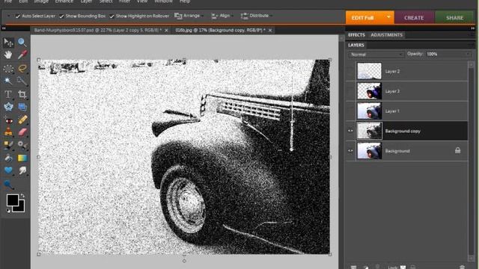Toggle Auto Select Layer checkbox
The width and height of the screenshot is (479, 269).
point(18,16)
